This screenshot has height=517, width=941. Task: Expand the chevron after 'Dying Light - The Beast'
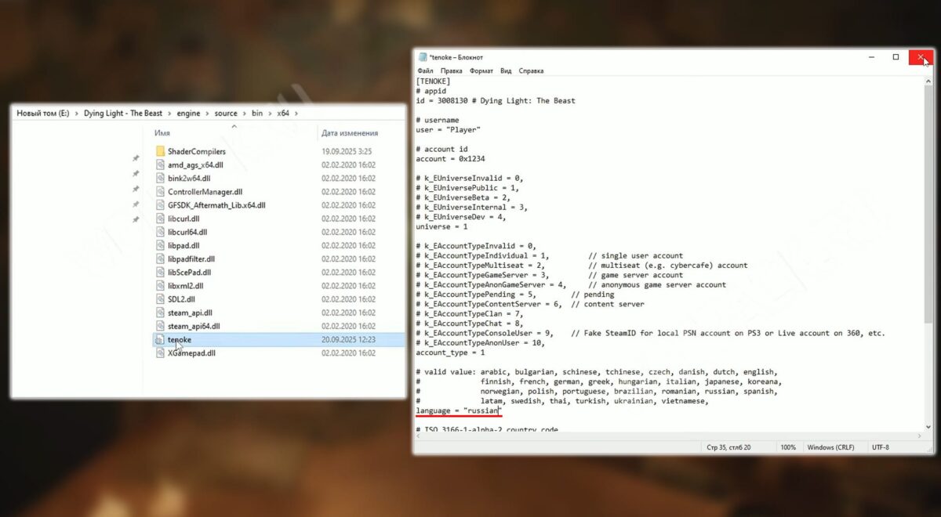(x=170, y=114)
